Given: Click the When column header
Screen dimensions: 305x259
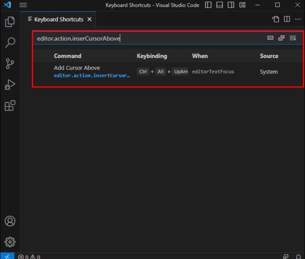Looking at the screenshot, I should tap(200, 56).
